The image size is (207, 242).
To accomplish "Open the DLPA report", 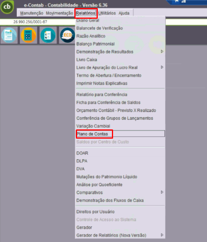I will click(x=120, y=161).
